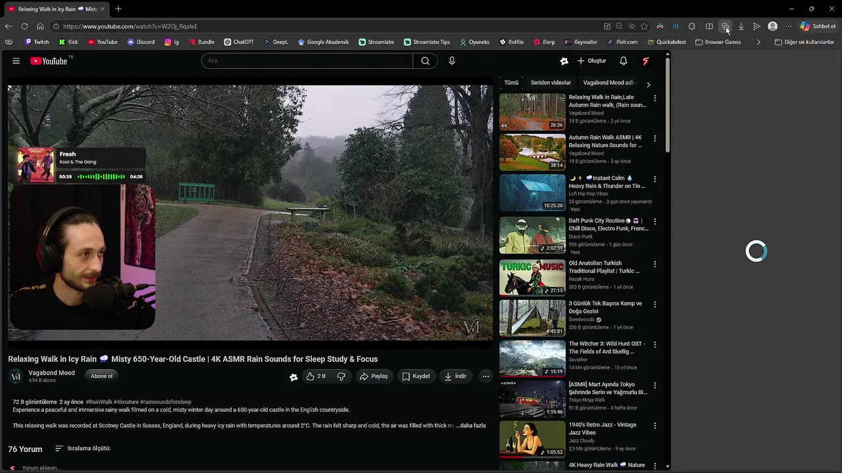Select the Seriden videolar chip
Screen dimensions: 842x473
click(x=551, y=83)
